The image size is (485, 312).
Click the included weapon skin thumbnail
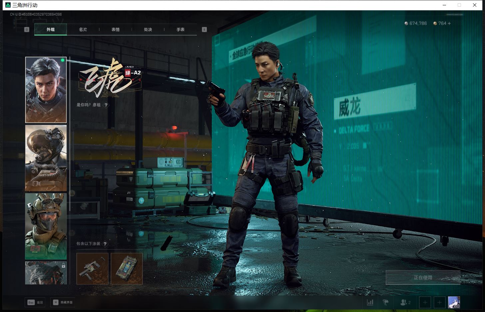pos(92,268)
